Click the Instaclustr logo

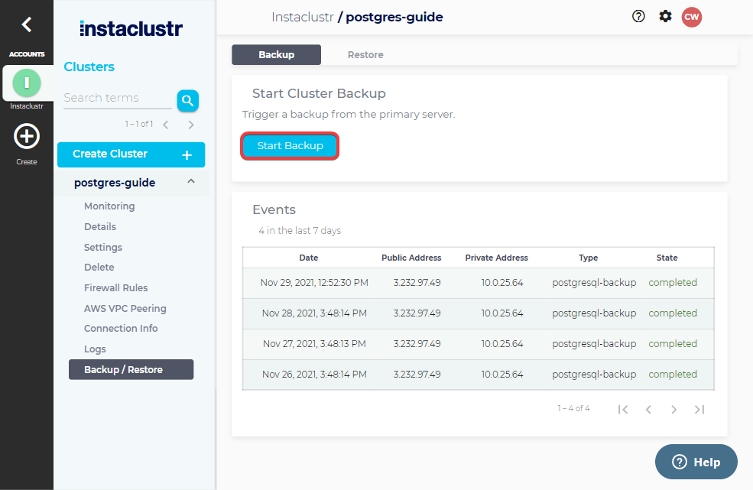(131, 29)
